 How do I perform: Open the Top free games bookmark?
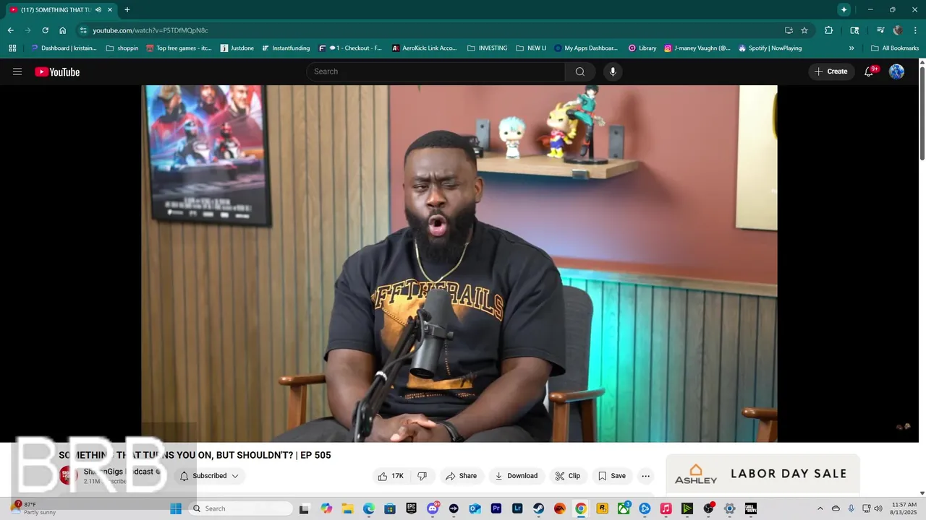pos(179,48)
